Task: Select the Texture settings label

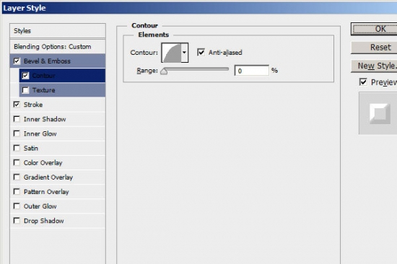Action: (43, 90)
